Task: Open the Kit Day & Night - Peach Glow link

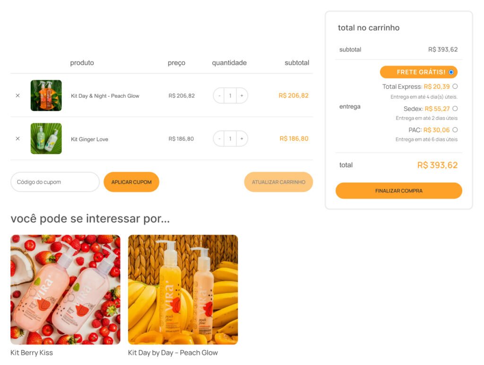Action: 105,96
